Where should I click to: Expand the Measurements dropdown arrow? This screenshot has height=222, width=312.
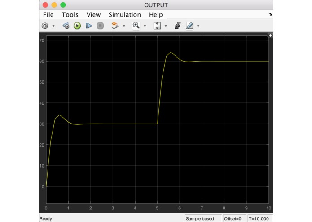(x=198, y=26)
